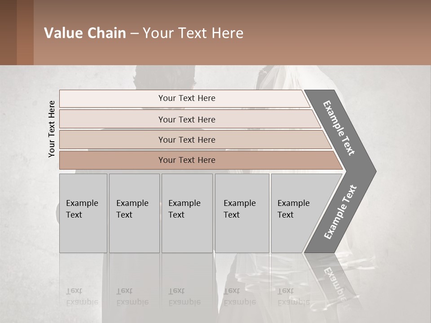The height and width of the screenshot is (323, 431).
Task: Select the second 'Example Text' gray box
Action: coord(134,213)
